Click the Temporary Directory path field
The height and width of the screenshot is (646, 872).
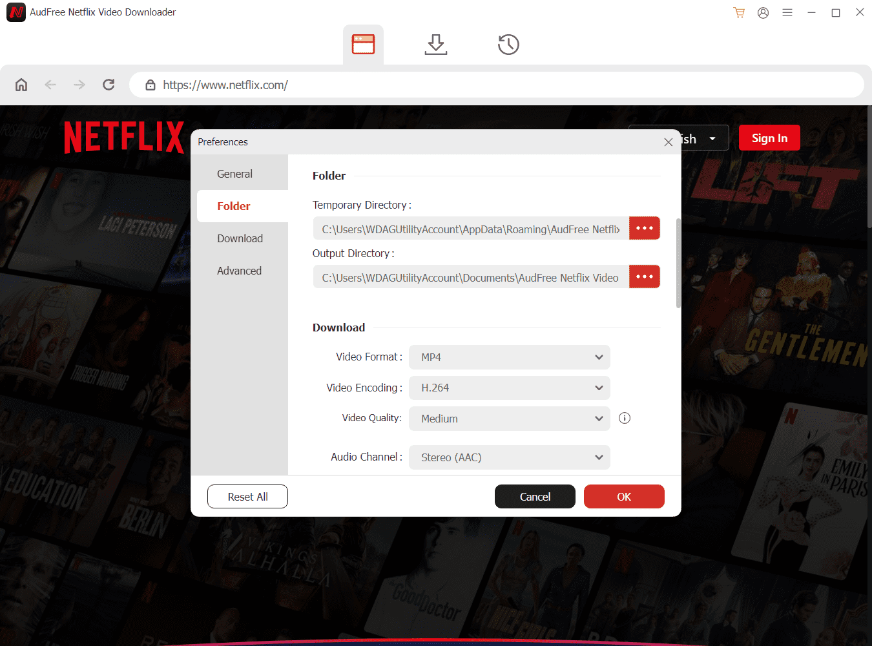point(471,228)
